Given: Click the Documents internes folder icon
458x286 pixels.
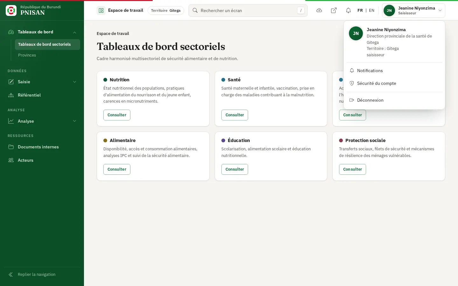Looking at the screenshot, I should click(11, 147).
